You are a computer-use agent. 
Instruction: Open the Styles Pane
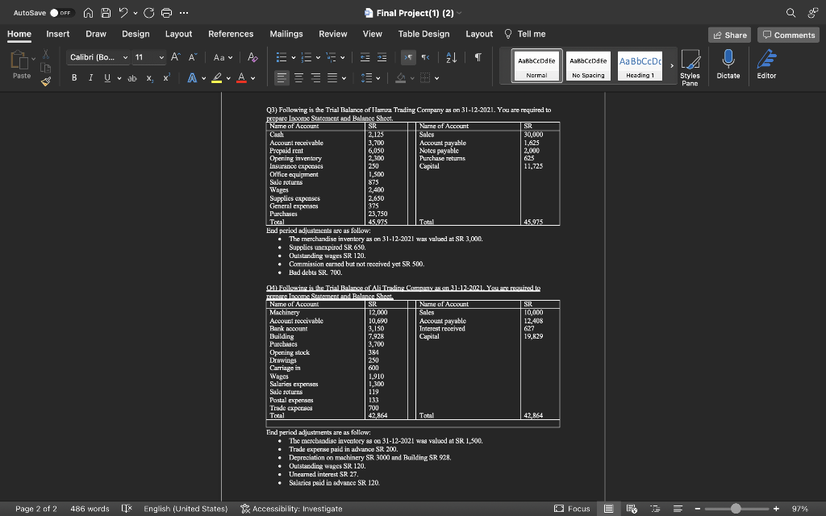tap(690, 68)
